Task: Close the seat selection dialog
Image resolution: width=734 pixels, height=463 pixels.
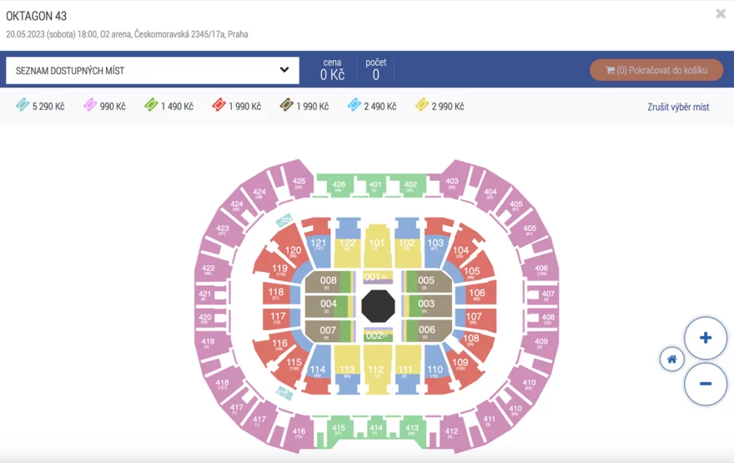Action: coord(721,13)
